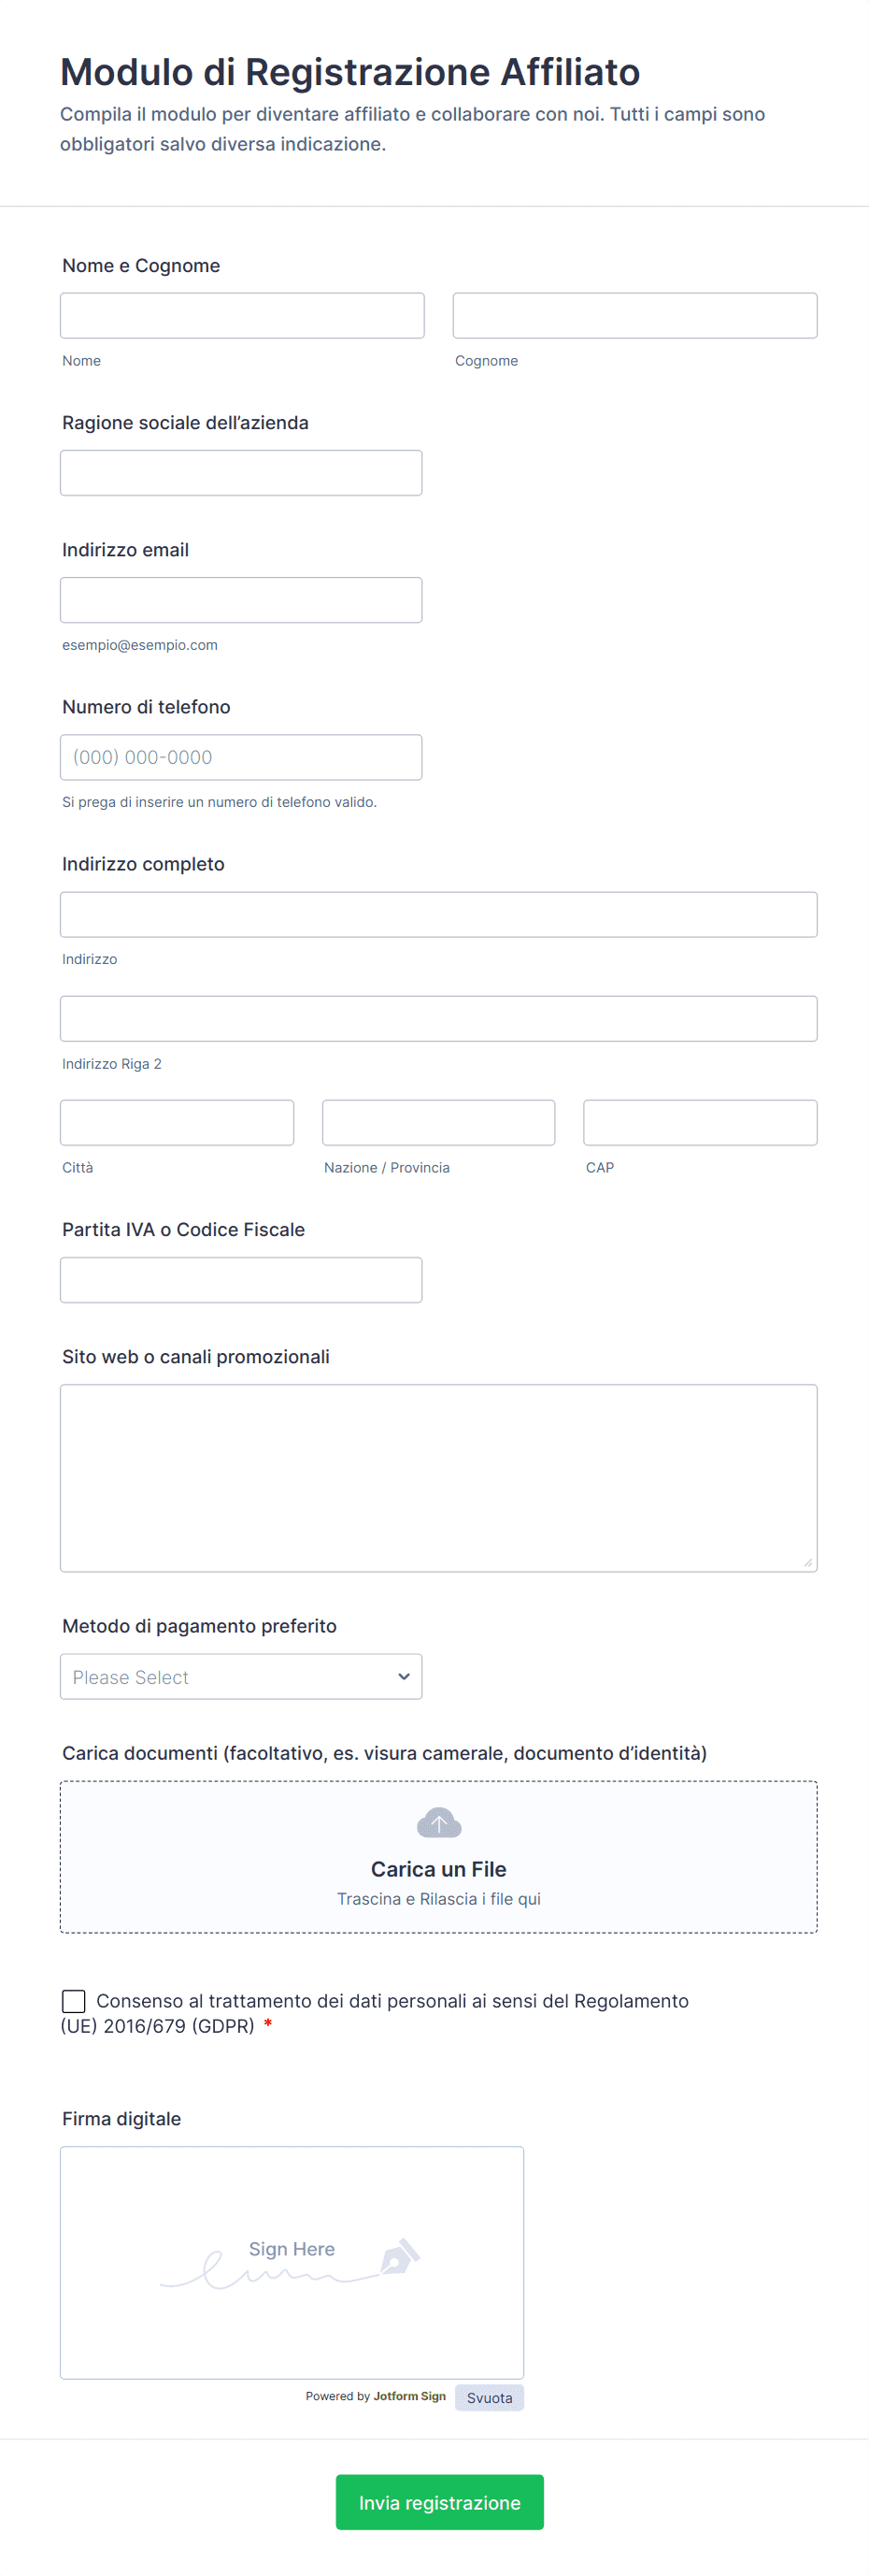Image resolution: width=869 pixels, height=2576 pixels.
Task: Click the signature pen icon
Action: coord(400,2256)
